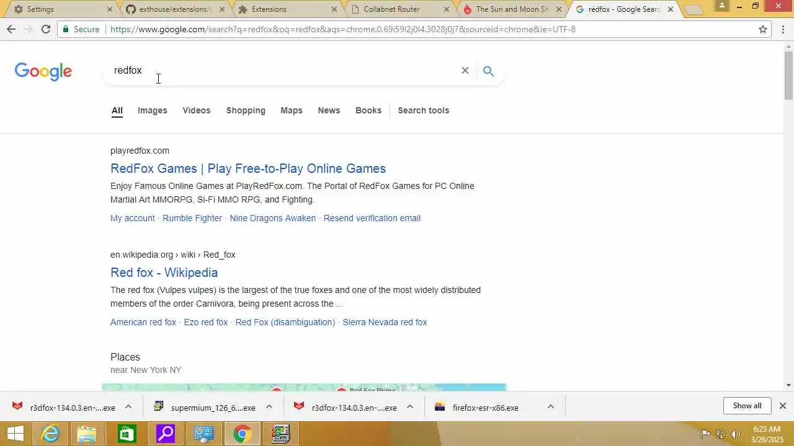Open the Sierra Nevada red fox link

click(x=385, y=322)
